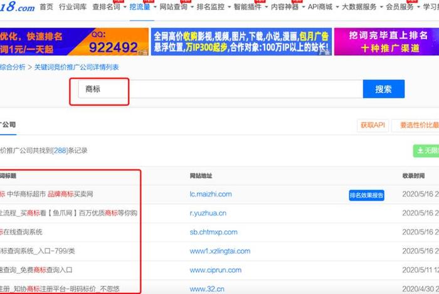Screen dimensions: 439x294
Task: Click the 中华商标超市 品牌商标买卖网 title
Action: [x=46, y=194]
